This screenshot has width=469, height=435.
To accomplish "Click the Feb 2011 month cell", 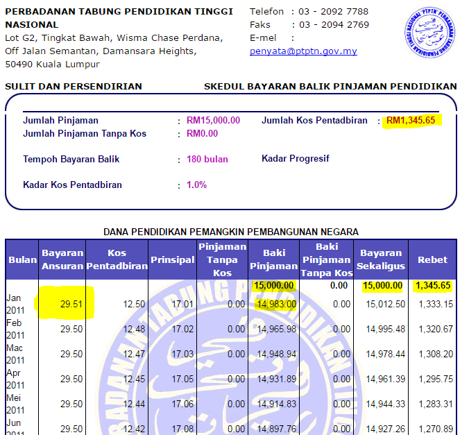I will [x=14, y=329].
